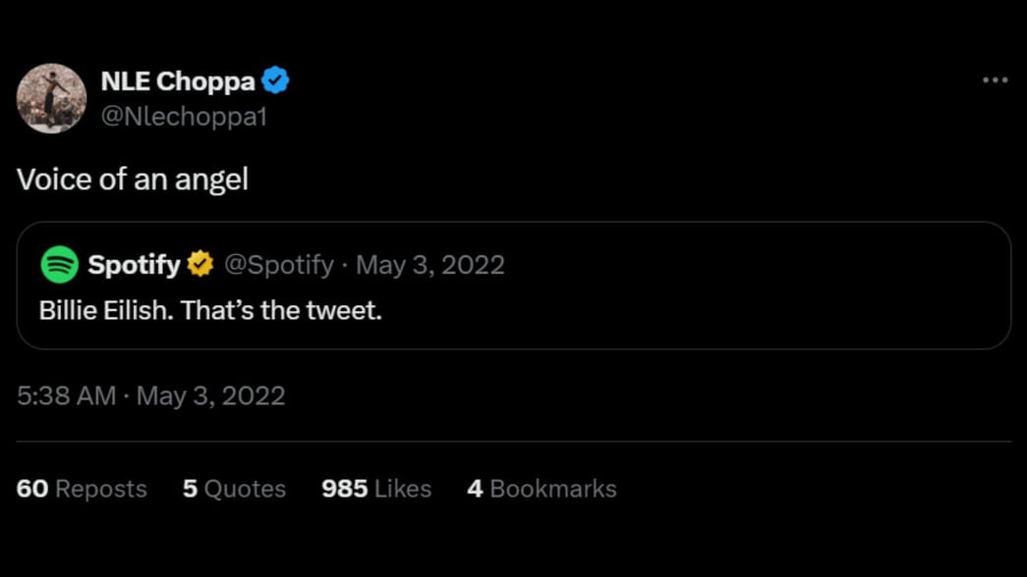
Task: Click the Spotify display name
Action: 134,263
